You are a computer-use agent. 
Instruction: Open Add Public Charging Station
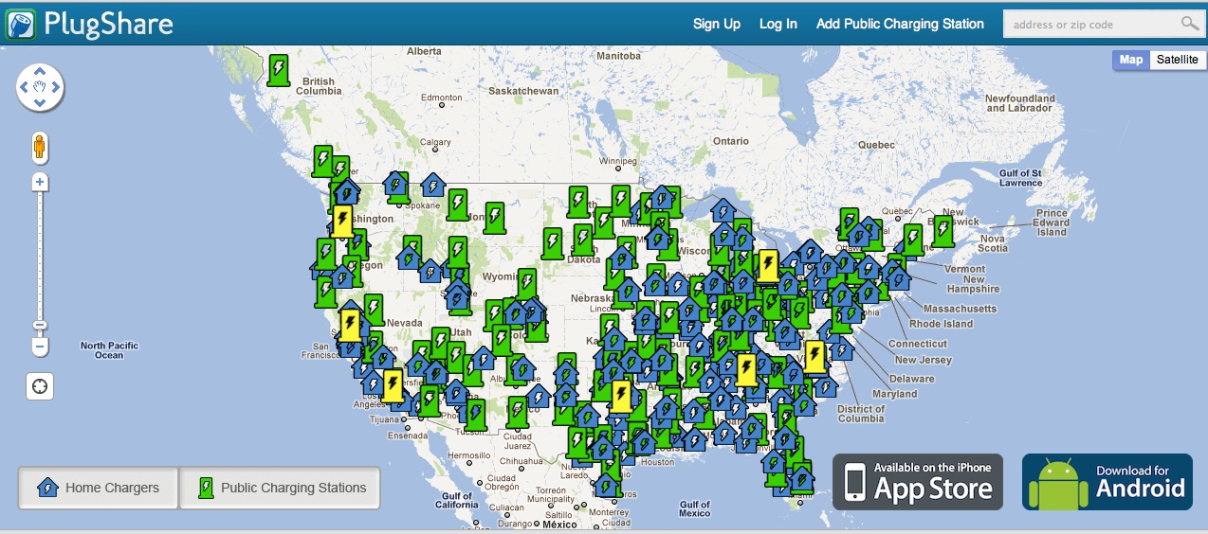click(900, 24)
